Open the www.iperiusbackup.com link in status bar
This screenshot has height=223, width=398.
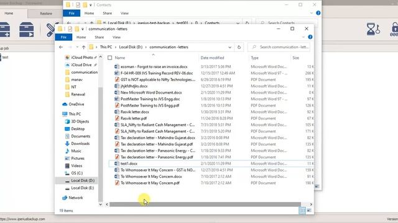click(x=23, y=219)
